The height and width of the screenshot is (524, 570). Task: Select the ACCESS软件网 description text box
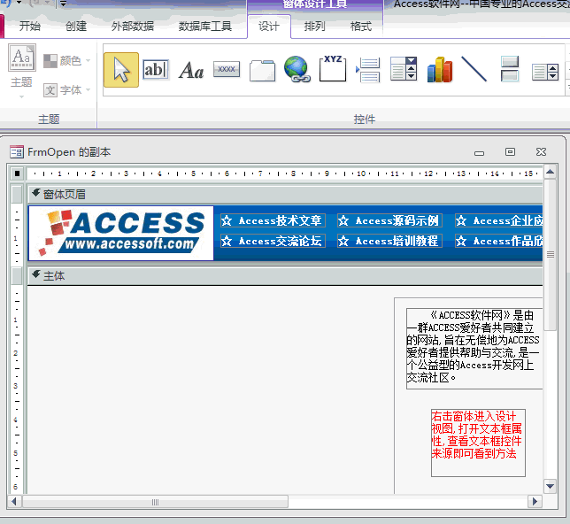[474, 349]
